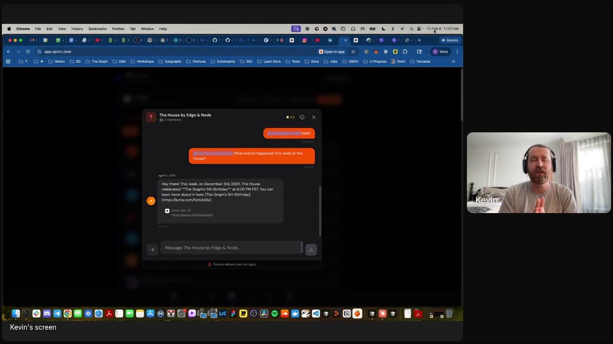
Task: Open the luma.com link preview card
Action: click(x=199, y=213)
